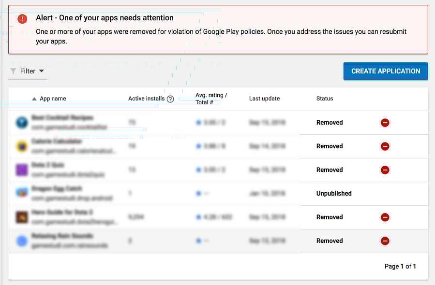The height and width of the screenshot is (285, 435).
Task: Click the red alert exclamation icon
Action: click(22, 19)
